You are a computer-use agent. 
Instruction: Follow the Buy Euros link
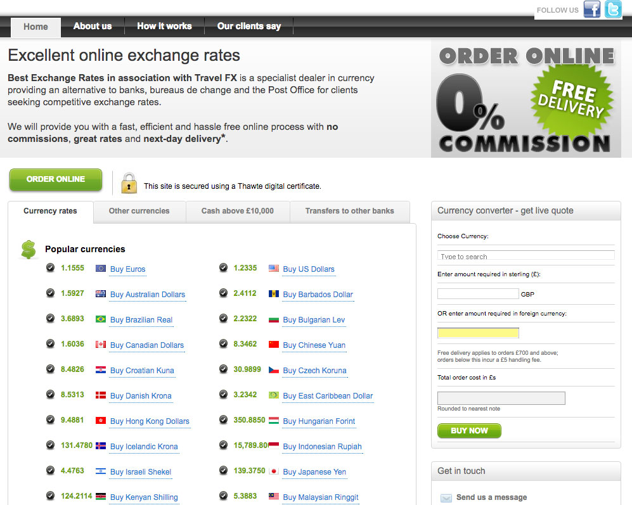point(128,269)
